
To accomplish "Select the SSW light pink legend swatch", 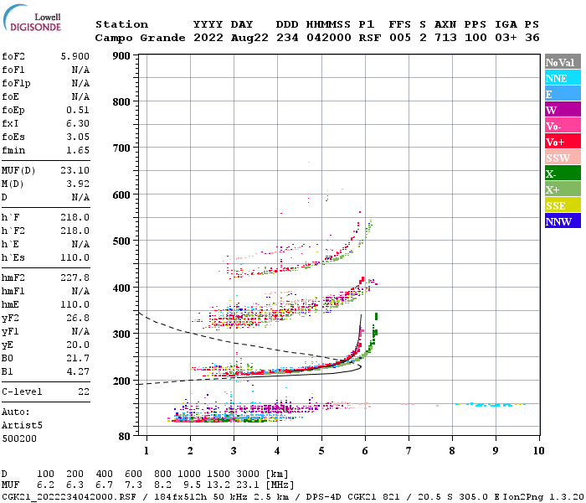I will click(563, 158).
